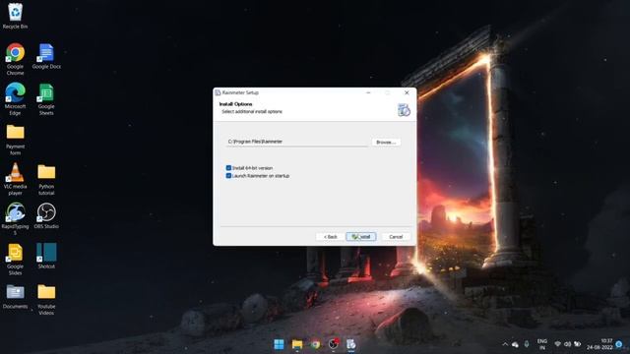Open Google Sheets desktop shortcut

pos(46,99)
